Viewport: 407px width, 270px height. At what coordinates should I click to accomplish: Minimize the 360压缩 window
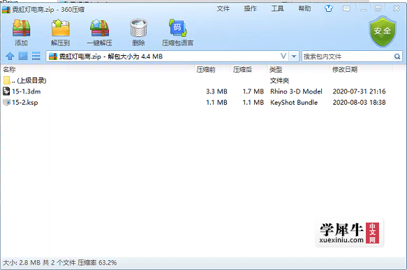pos(364,9)
